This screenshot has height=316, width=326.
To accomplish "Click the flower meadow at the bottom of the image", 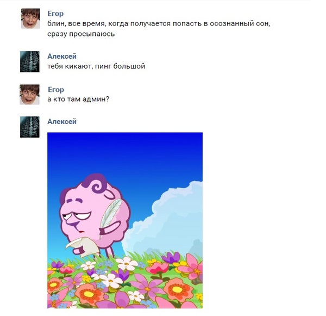I will click(125, 283).
